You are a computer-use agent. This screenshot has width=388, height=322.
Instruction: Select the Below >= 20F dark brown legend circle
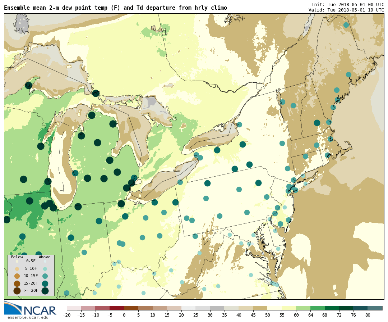coord(17,291)
